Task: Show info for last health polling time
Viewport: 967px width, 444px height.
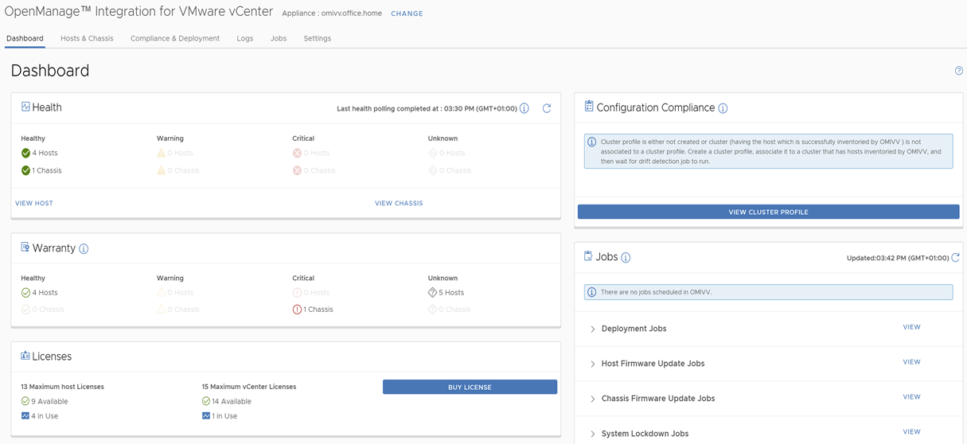Action: coord(524,108)
